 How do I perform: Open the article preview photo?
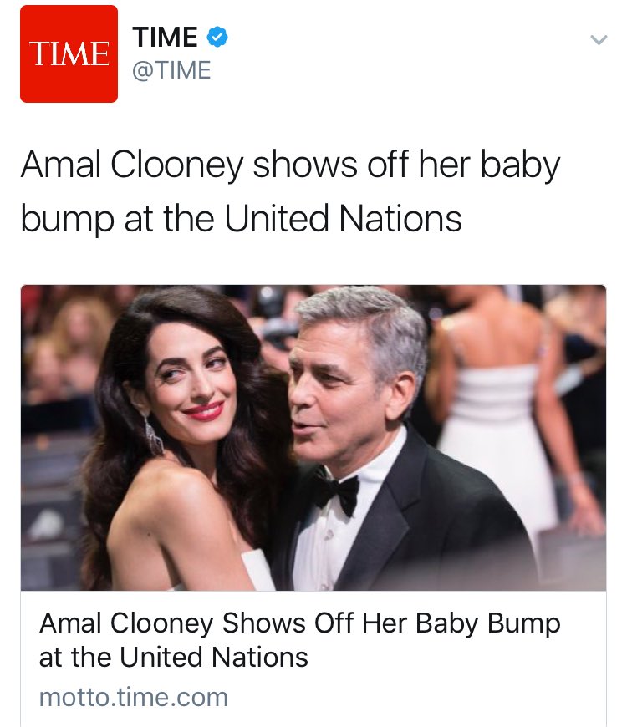(313, 438)
